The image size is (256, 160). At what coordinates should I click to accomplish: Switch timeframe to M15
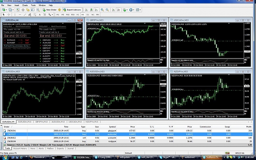(68, 15)
